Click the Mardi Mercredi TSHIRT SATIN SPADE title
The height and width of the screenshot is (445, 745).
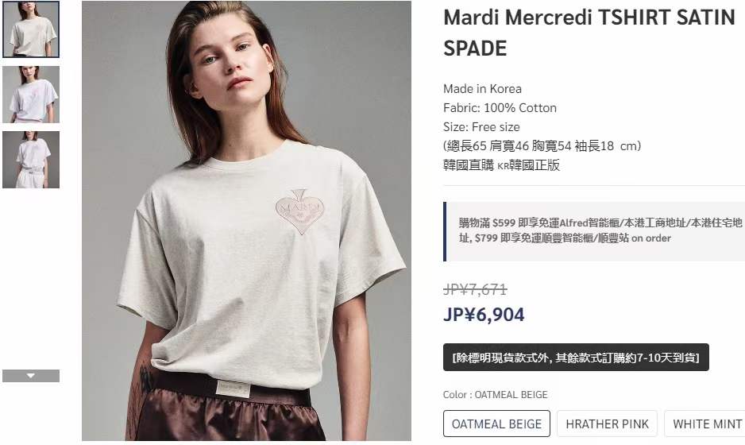click(589, 33)
